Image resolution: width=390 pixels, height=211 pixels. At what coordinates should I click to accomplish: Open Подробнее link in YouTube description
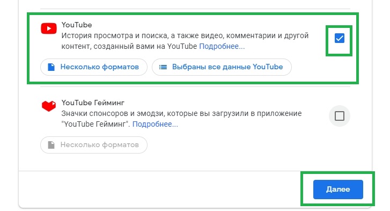[222, 46]
